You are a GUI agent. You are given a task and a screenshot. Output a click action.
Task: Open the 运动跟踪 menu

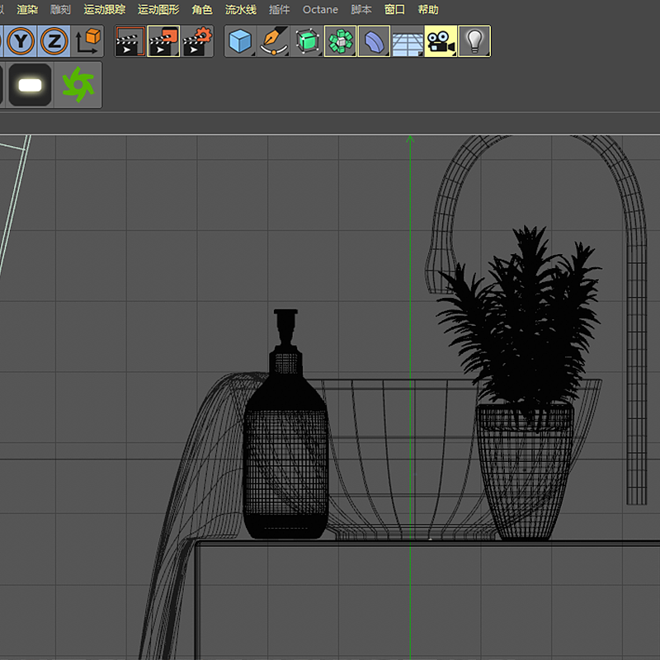tap(105, 9)
